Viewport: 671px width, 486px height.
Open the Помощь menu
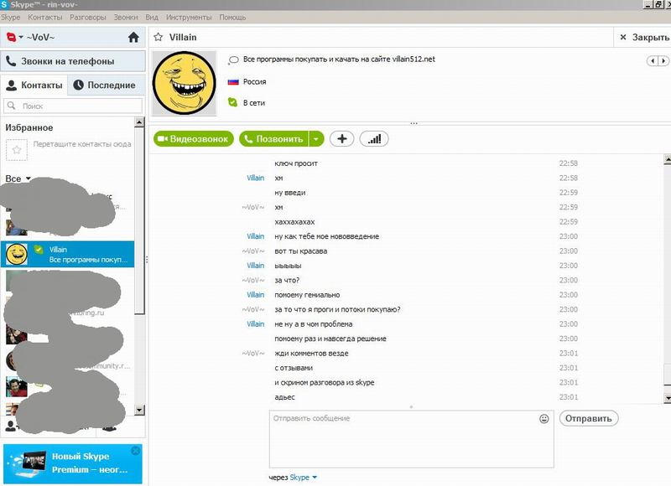coord(232,18)
